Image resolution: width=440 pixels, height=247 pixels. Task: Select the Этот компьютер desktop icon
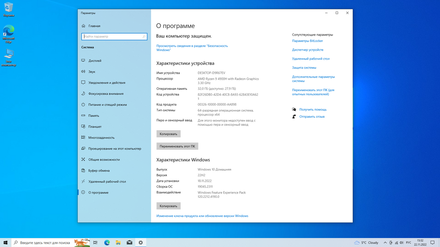pyautogui.click(x=9, y=58)
